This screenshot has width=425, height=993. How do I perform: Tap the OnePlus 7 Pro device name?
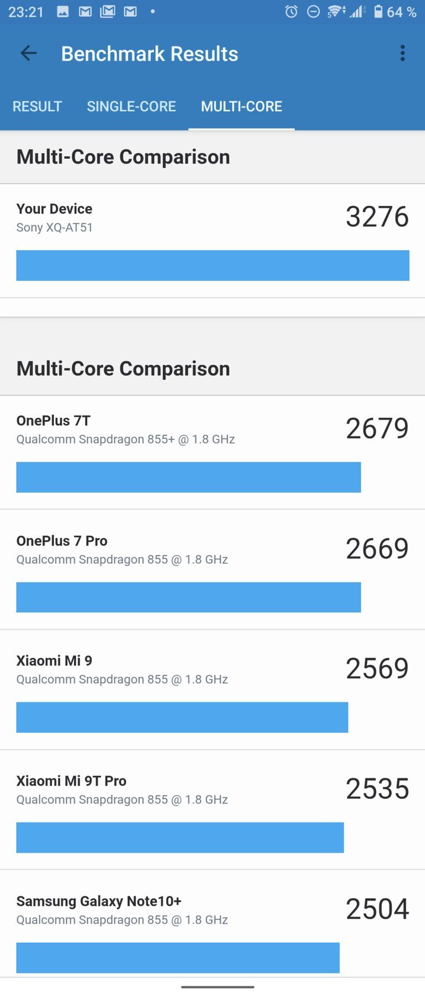point(62,540)
